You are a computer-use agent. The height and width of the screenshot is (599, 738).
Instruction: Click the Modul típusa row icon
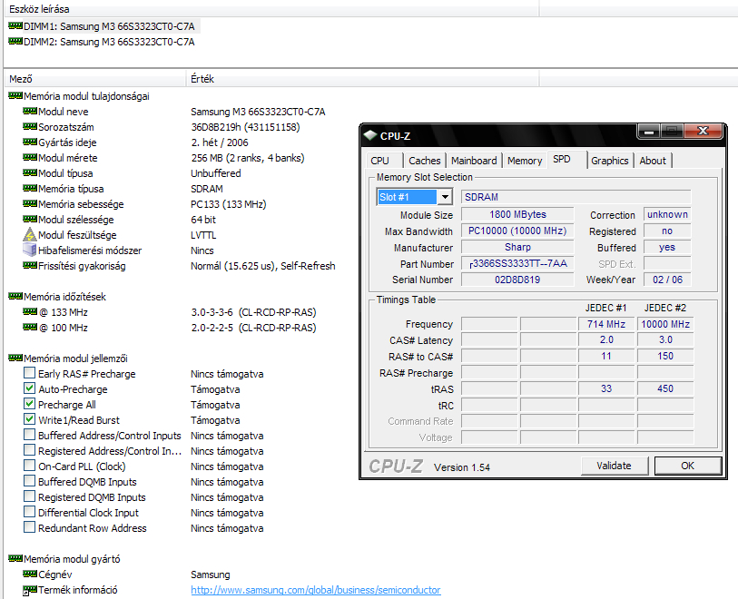[x=30, y=172]
